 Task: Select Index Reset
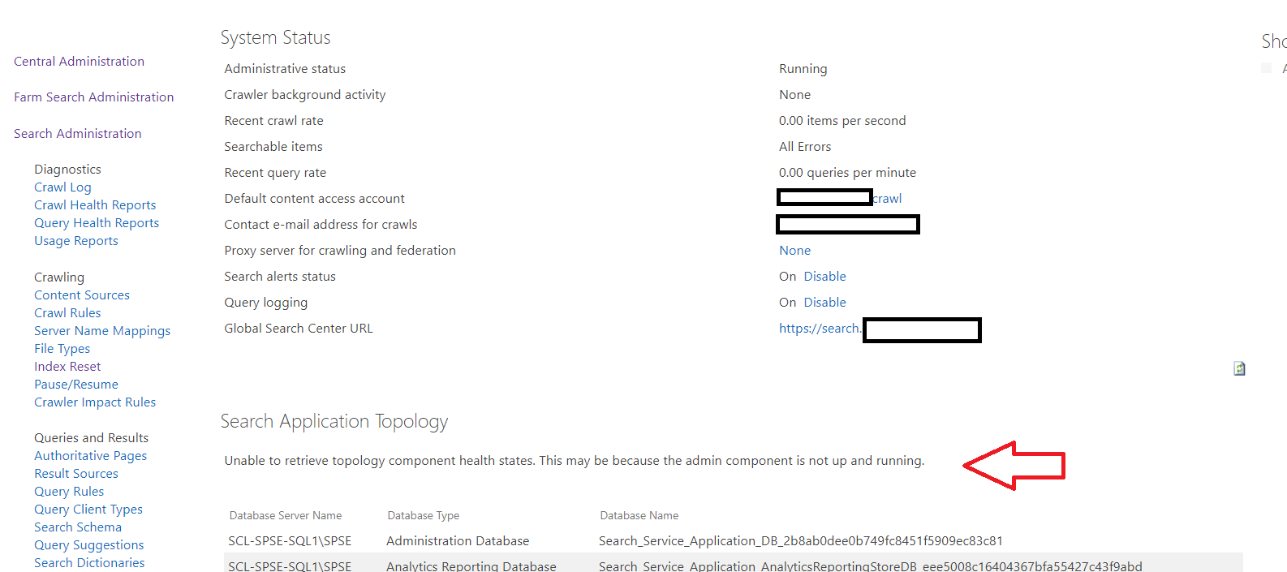tap(67, 367)
